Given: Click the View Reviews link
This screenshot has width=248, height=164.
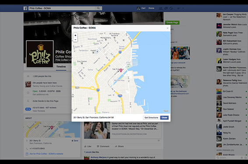Looking at the screenshot, I should click(x=39, y=111).
